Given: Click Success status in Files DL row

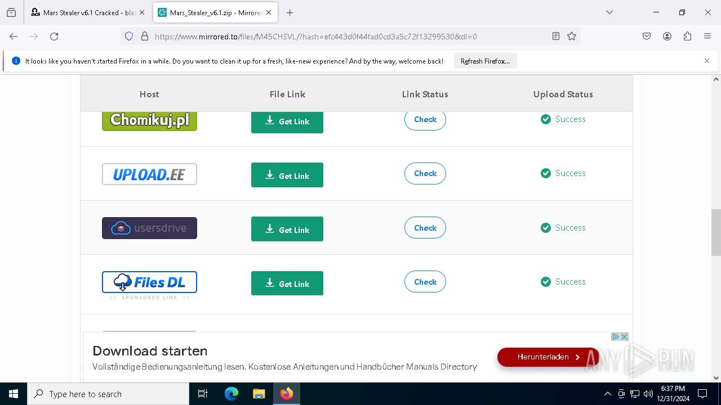Looking at the screenshot, I should tap(563, 282).
